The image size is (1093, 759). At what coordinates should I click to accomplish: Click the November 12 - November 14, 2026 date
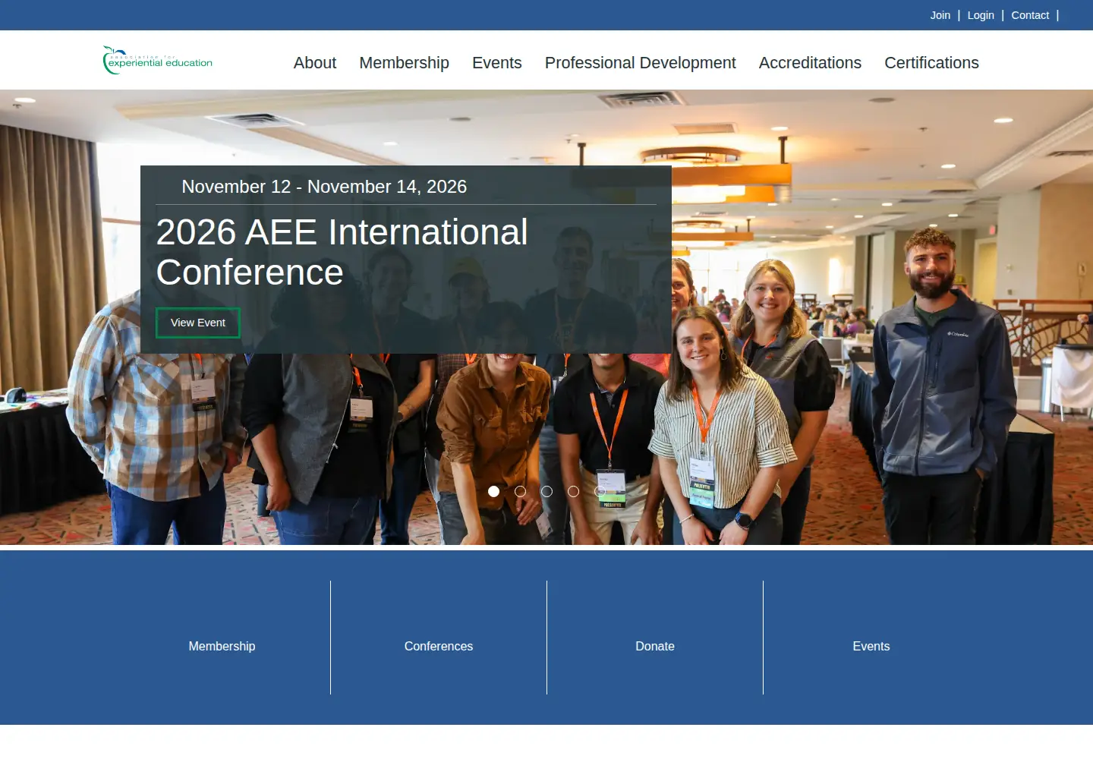point(324,187)
